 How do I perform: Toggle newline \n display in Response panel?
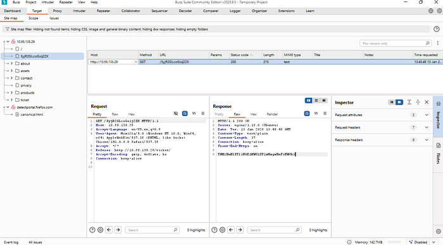pyautogui.click(x=316, y=113)
